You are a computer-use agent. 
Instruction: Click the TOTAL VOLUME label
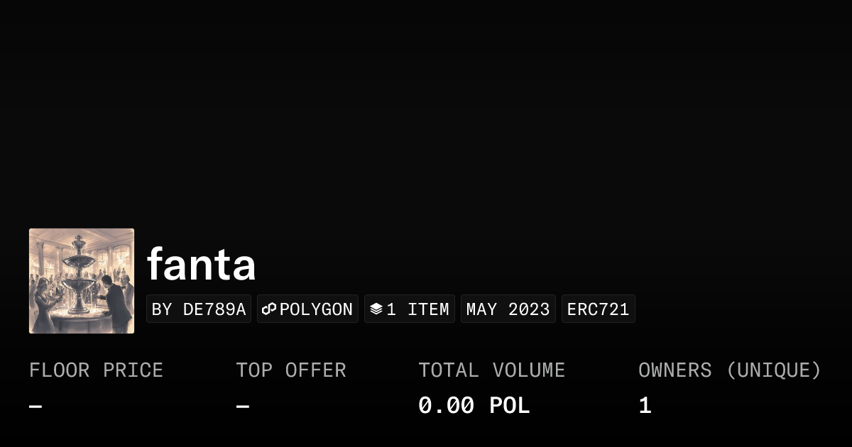(x=491, y=370)
